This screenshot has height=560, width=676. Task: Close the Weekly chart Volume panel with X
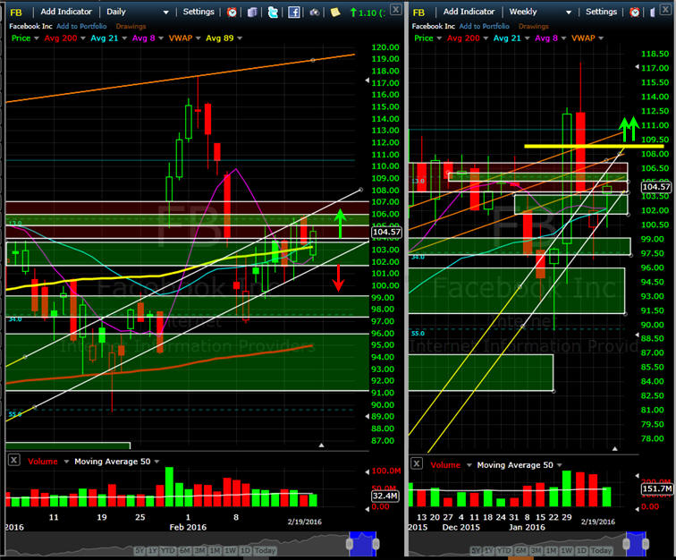pyautogui.click(x=417, y=463)
